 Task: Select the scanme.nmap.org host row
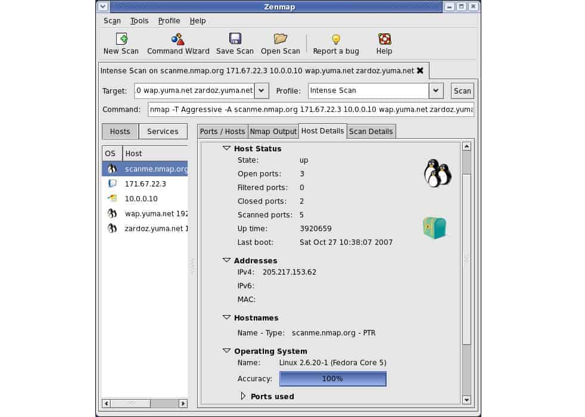pyautogui.click(x=145, y=169)
